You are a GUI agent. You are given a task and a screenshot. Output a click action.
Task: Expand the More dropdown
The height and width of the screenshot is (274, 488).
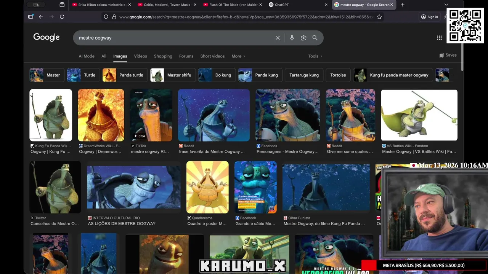coord(238,56)
